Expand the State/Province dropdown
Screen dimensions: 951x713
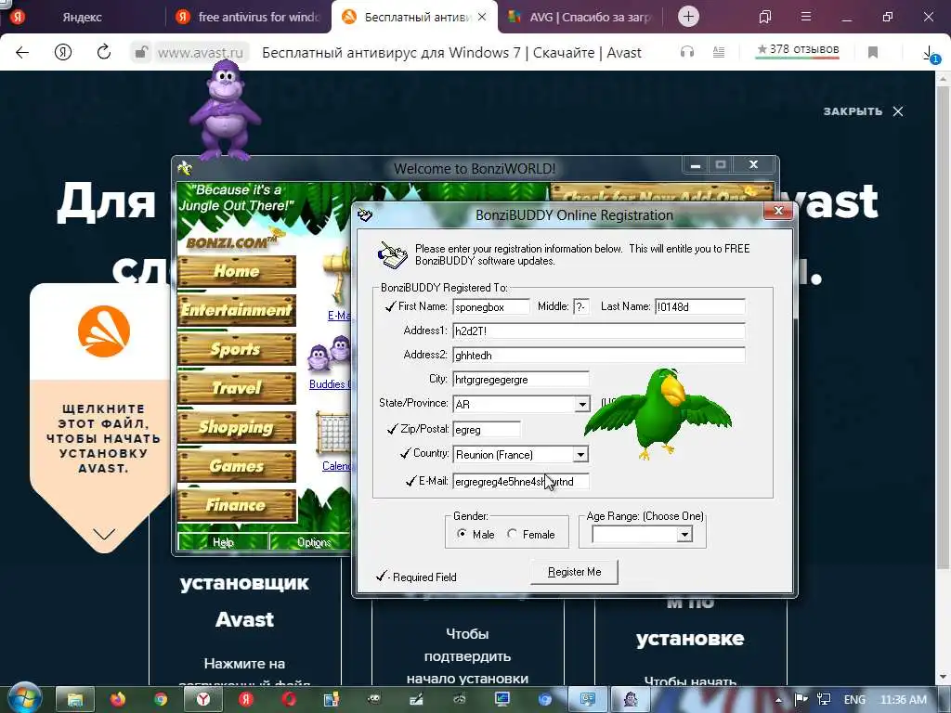[581, 404]
